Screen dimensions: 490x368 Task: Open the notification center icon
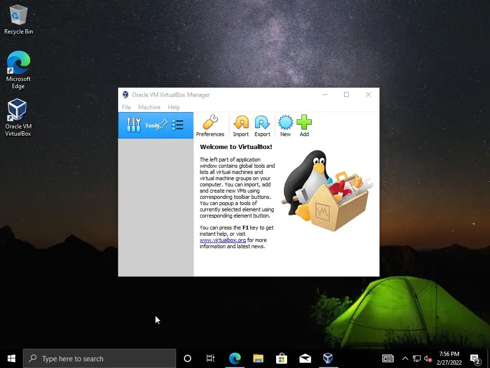click(475, 358)
